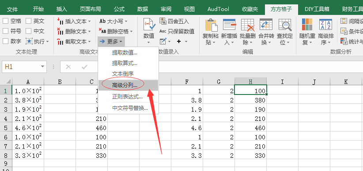Click the 条件设置 icon
Viewport: 363px width, 171px height.
(x=344, y=31)
